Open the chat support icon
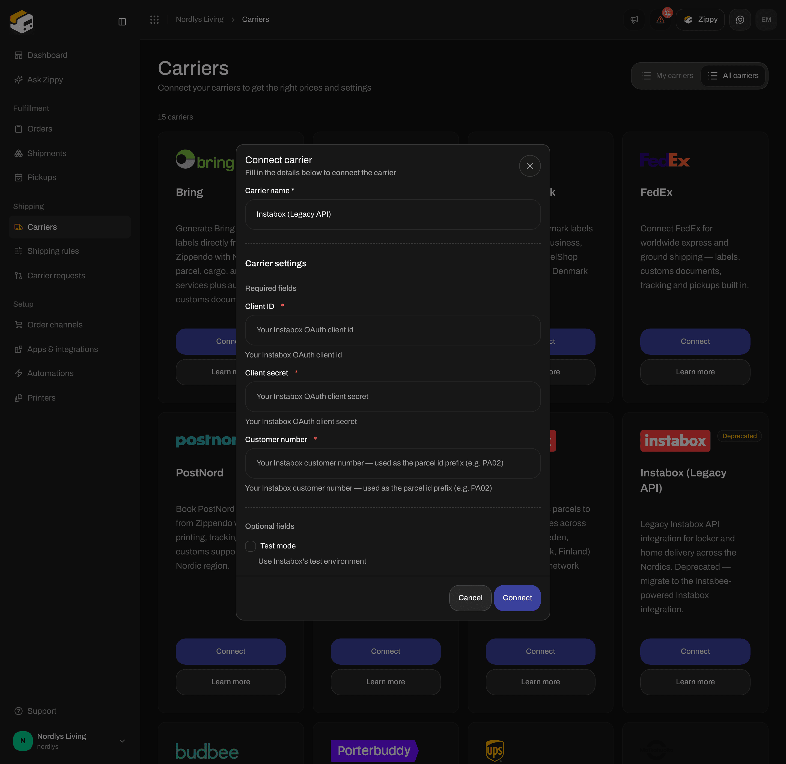This screenshot has width=786, height=764. [x=740, y=20]
